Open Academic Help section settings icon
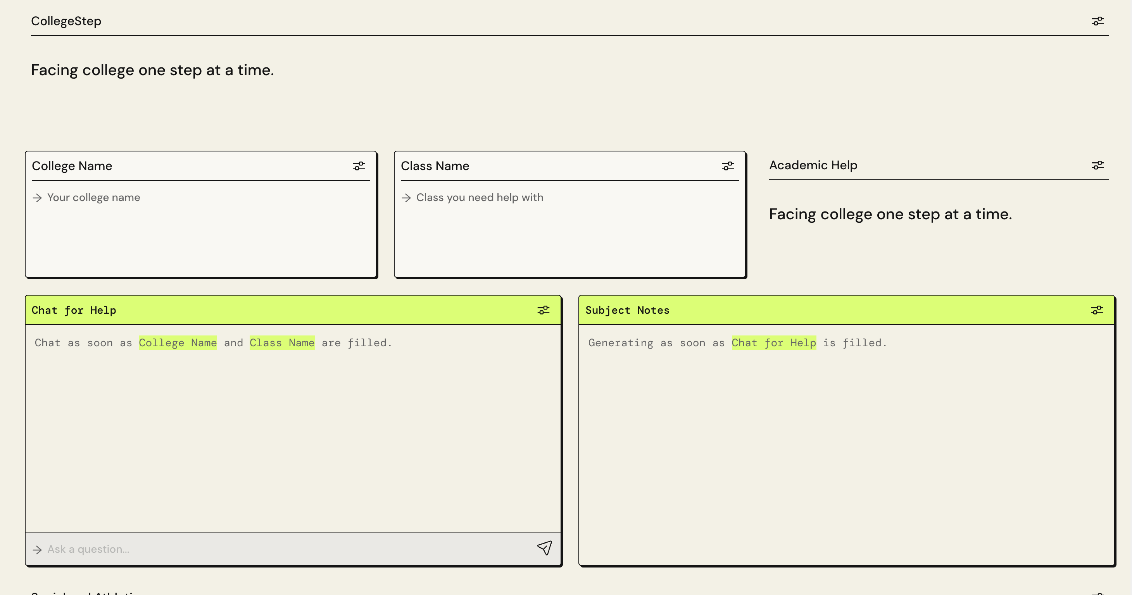This screenshot has height=595, width=1132. coord(1097,165)
